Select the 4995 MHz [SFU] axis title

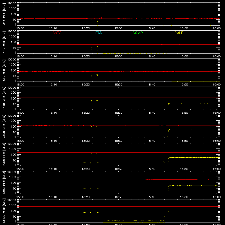tap(4, 154)
